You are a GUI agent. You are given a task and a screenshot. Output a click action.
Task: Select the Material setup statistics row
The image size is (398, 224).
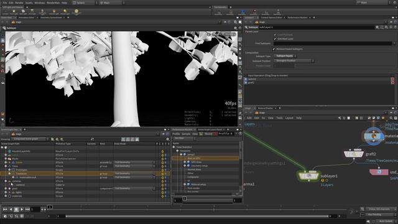click(x=206, y=184)
